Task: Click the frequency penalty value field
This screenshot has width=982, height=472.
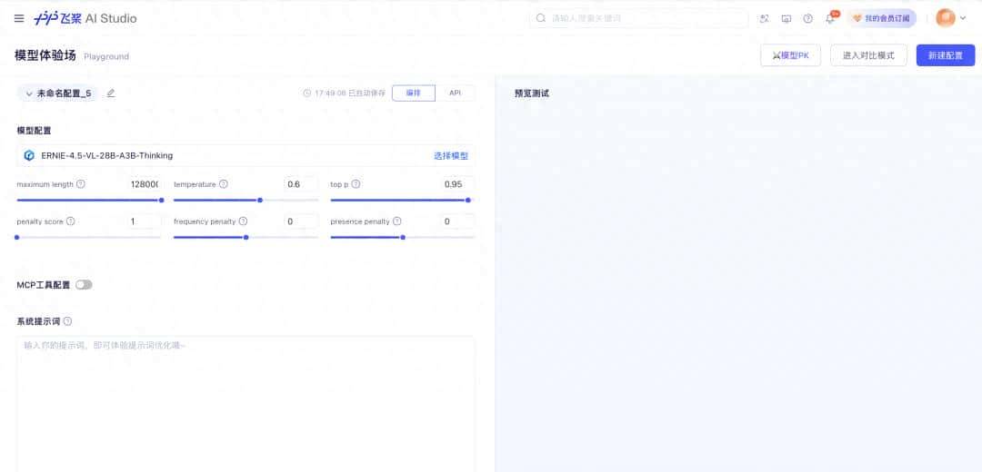Action: click(x=301, y=221)
